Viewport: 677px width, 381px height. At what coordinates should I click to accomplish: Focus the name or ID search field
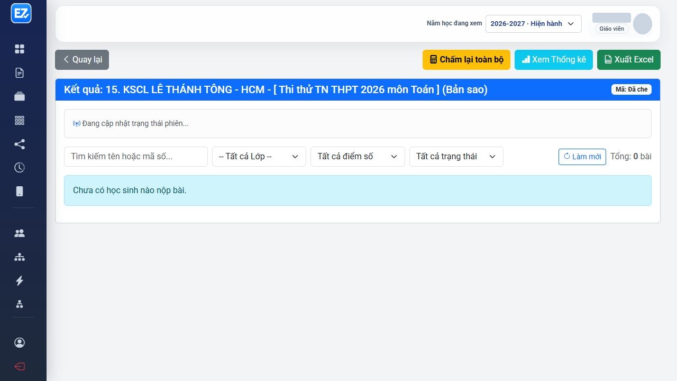(x=136, y=157)
